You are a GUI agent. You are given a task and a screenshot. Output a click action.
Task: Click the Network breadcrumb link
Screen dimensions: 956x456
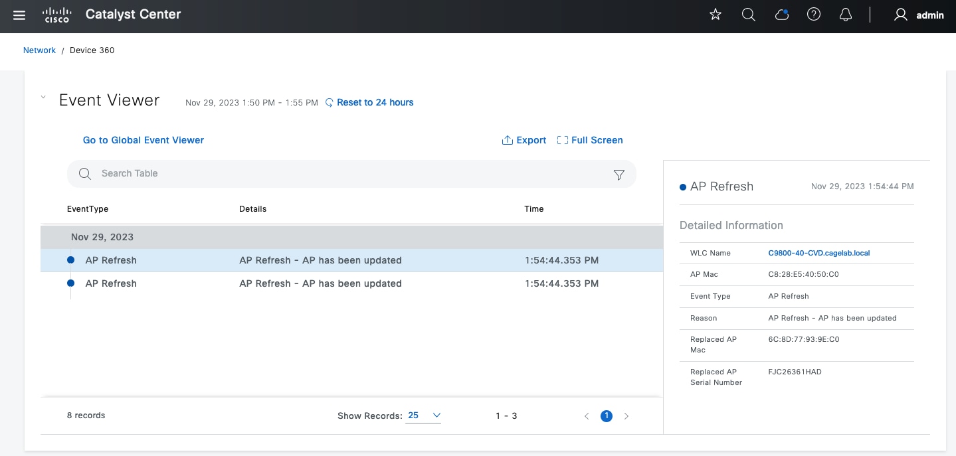39,50
